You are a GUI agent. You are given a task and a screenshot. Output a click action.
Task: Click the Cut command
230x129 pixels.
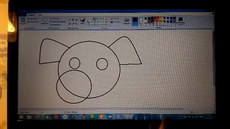pos(32,19)
